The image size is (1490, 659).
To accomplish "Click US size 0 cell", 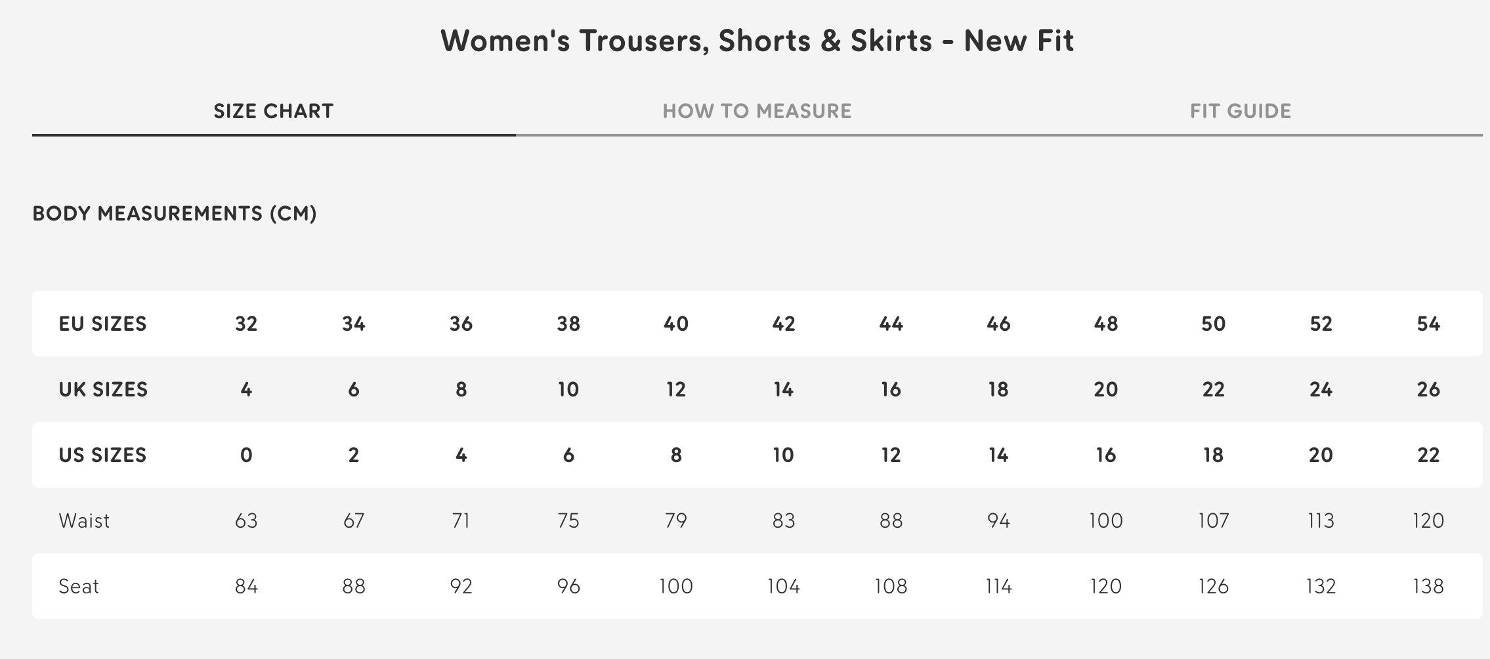I will (x=246, y=455).
